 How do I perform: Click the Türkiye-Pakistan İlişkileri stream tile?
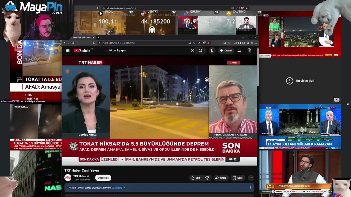[x=300, y=173]
